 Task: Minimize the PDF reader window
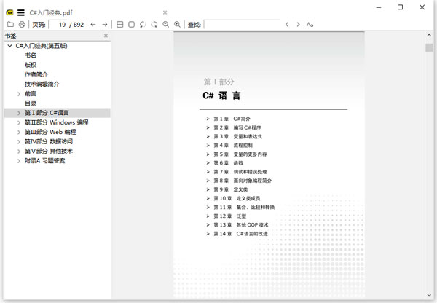pos(379,7)
